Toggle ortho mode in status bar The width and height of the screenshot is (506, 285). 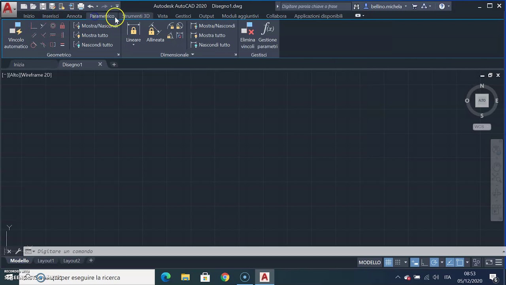point(424,262)
